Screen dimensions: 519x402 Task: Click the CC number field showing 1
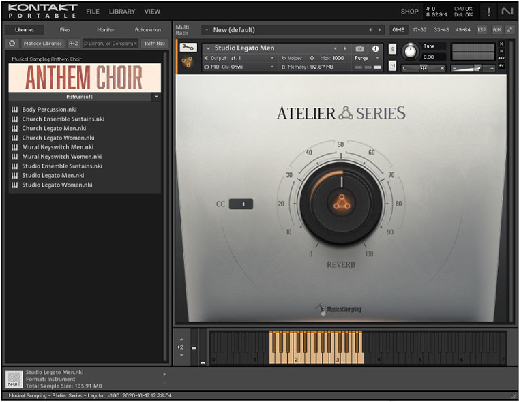[x=241, y=204]
